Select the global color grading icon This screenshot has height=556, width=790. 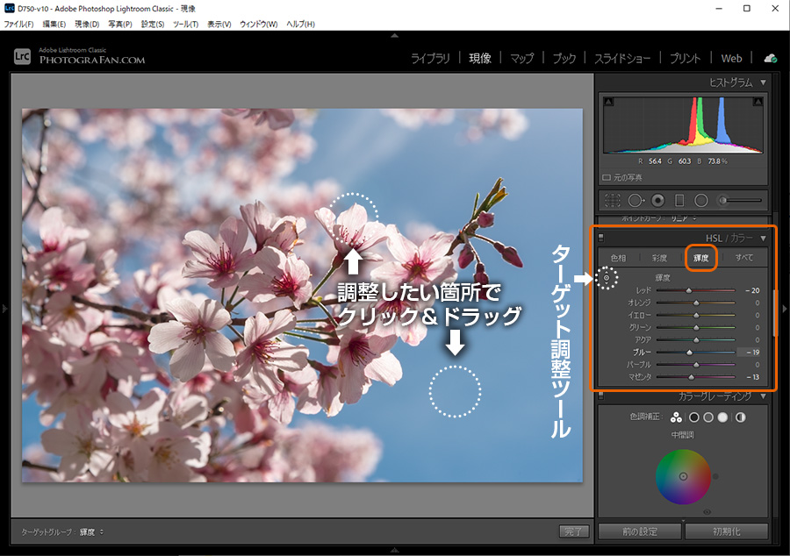[x=740, y=417]
